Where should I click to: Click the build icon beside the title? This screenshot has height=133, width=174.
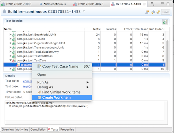[5, 11]
